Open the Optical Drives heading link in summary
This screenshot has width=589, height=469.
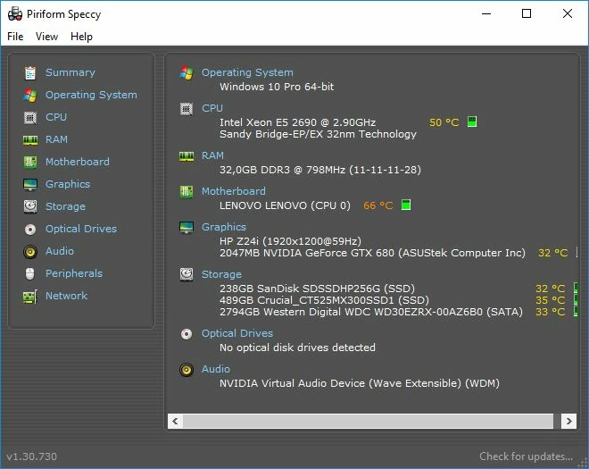[x=237, y=333]
